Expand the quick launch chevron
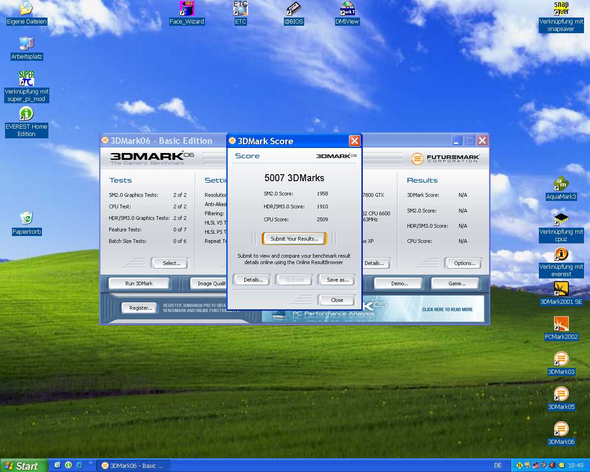 (90, 463)
